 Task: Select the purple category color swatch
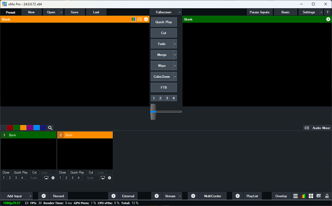pos(30,128)
